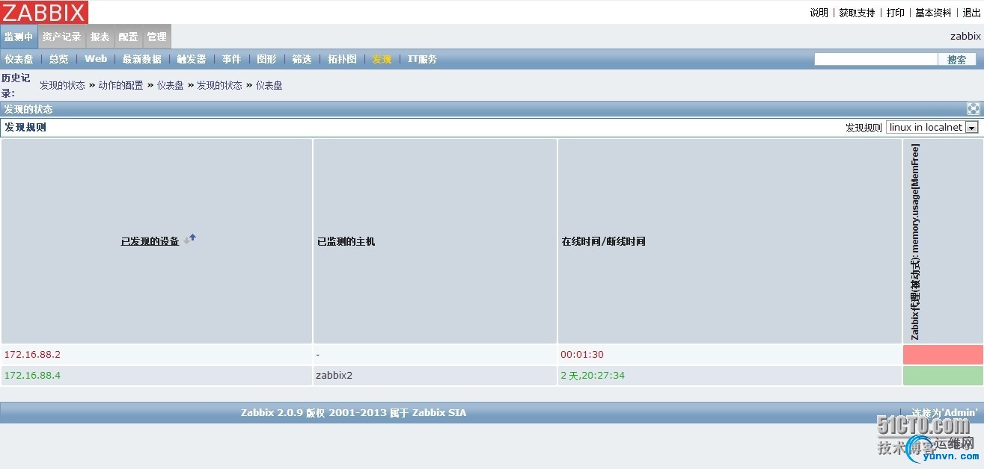The height and width of the screenshot is (469, 984).
Task: Click the uptime value 2天,20:27:34
Action: pyautogui.click(x=593, y=376)
